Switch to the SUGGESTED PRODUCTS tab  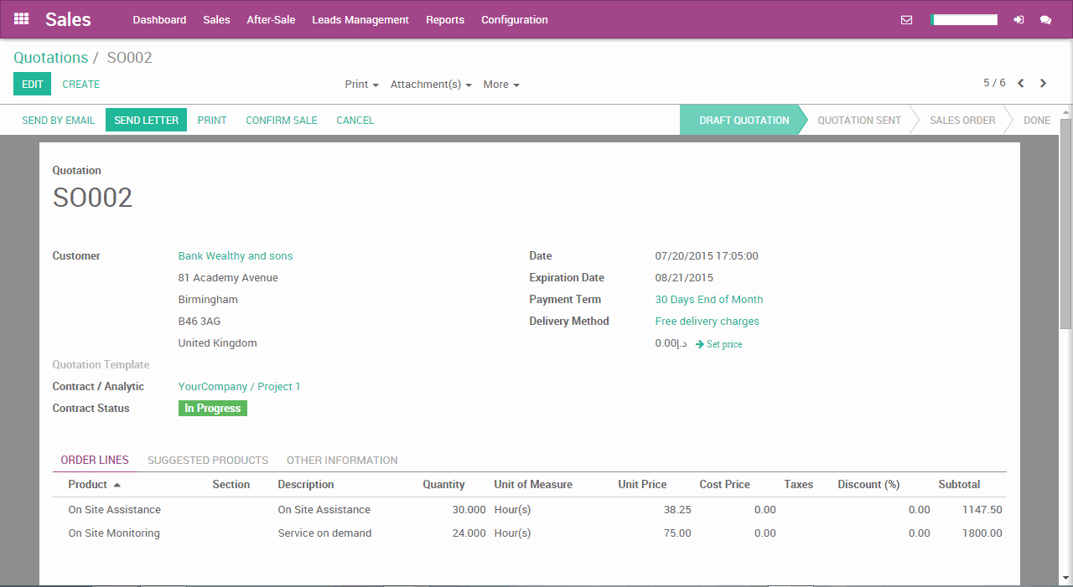point(207,460)
